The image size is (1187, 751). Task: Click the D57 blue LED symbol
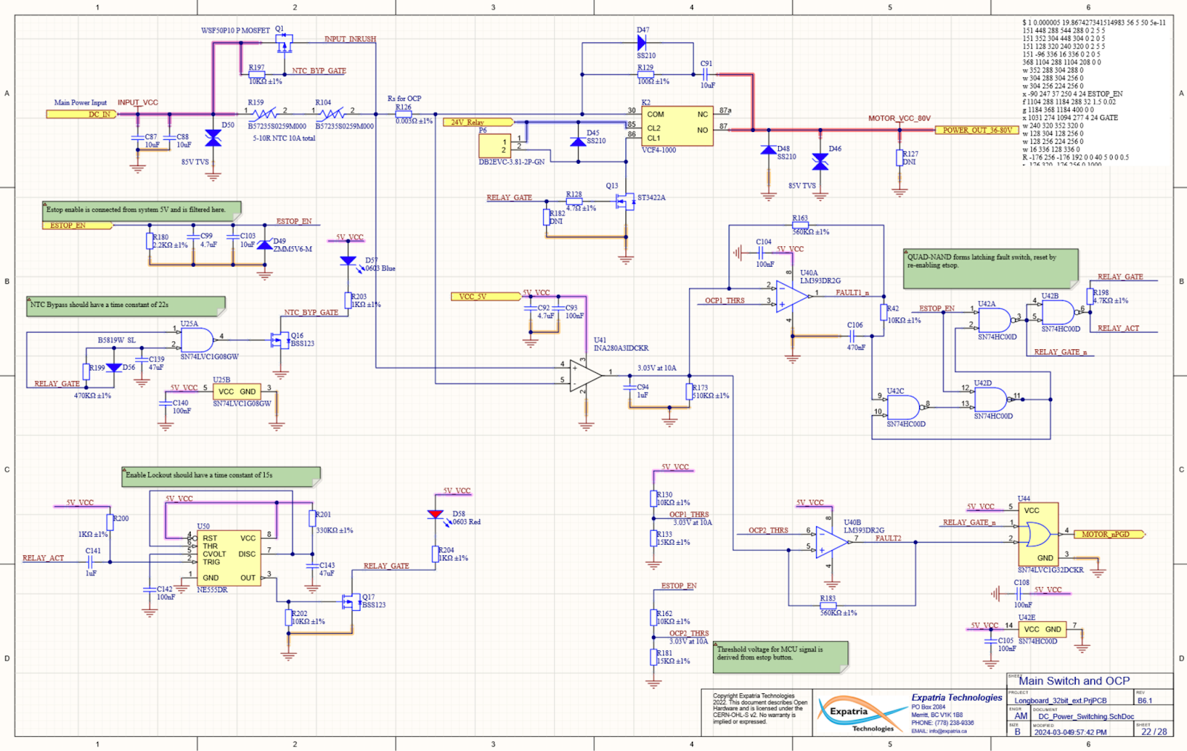pyautogui.click(x=348, y=261)
